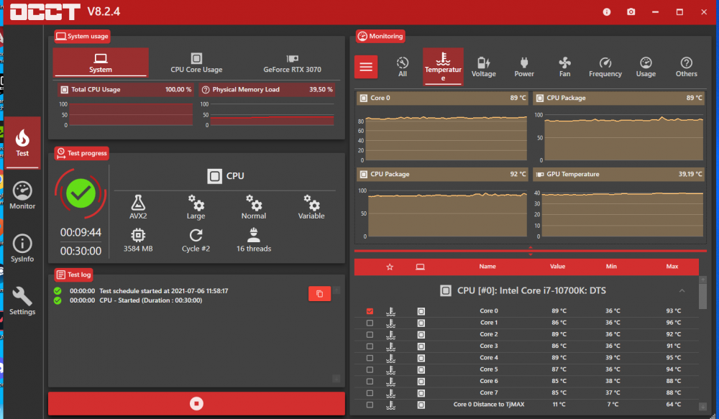The height and width of the screenshot is (419, 719).
Task: Click the test log scroll-up arrow
Action: pyautogui.click(x=336, y=290)
